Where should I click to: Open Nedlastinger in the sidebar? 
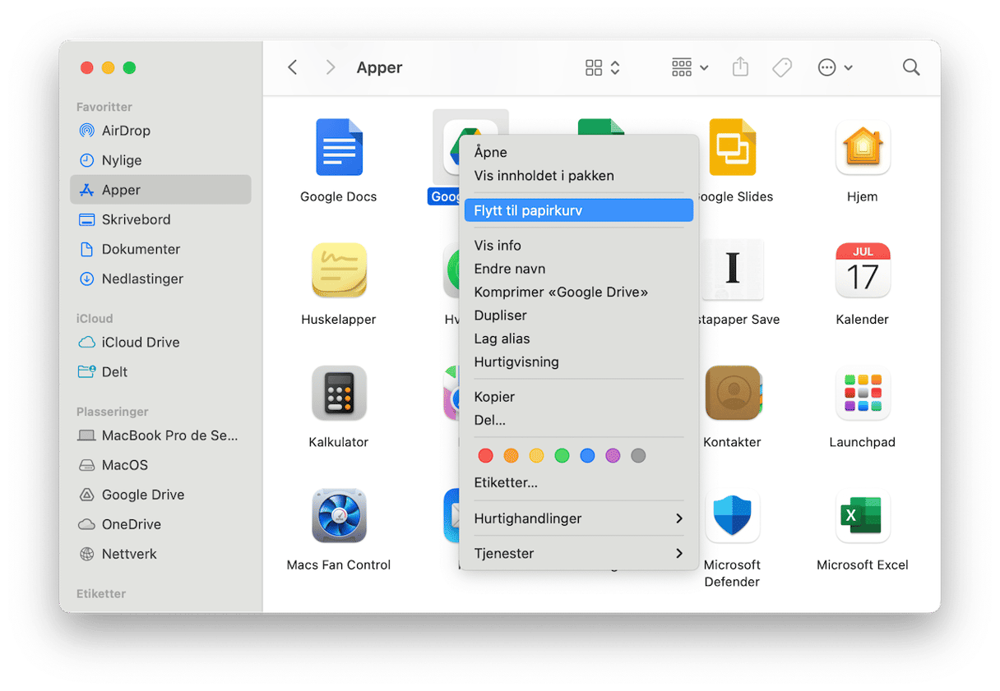(x=160, y=279)
